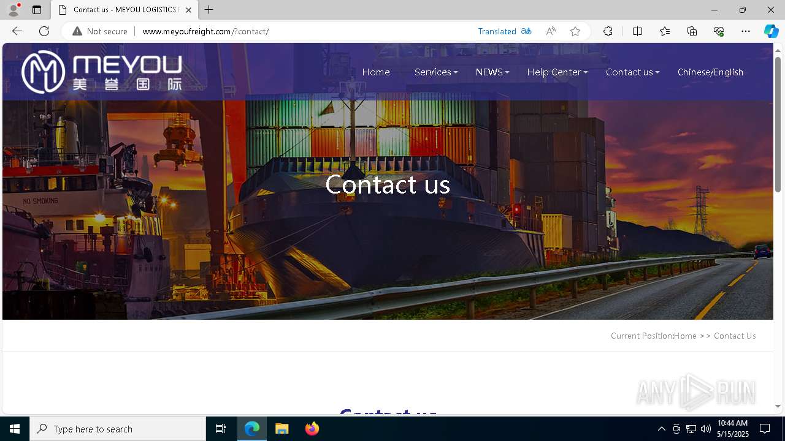This screenshot has height=441, width=785.
Task: Open Settings and more ellipsis menu
Action: click(746, 31)
